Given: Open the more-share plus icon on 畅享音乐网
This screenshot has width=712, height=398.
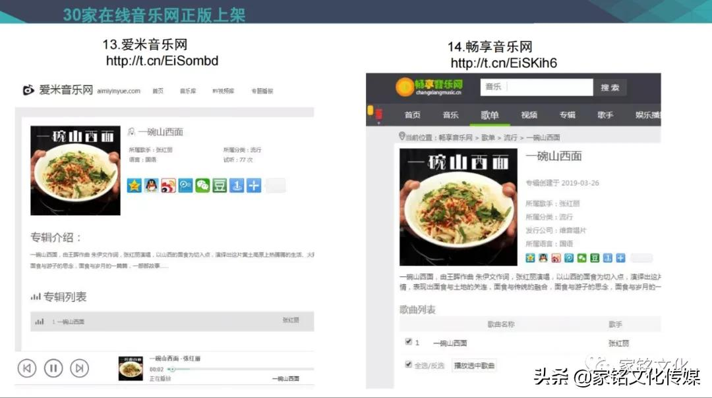Looking at the screenshot, I should pyautogui.click(x=620, y=258).
